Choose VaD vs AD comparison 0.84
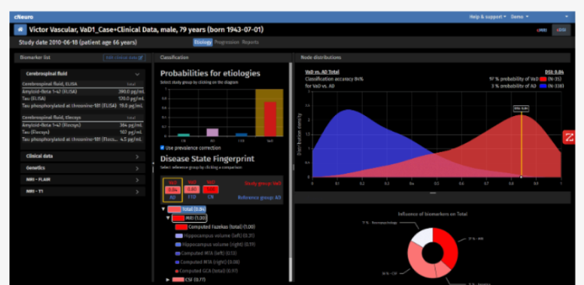Viewport: 584px width, 285px height. pos(172,190)
